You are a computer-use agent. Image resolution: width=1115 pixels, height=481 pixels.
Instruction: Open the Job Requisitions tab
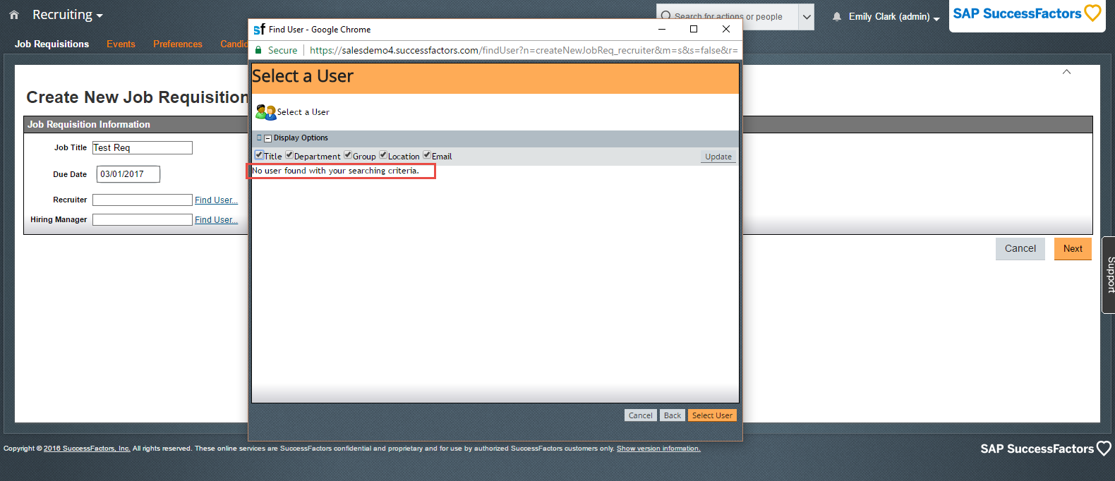[x=52, y=44]
